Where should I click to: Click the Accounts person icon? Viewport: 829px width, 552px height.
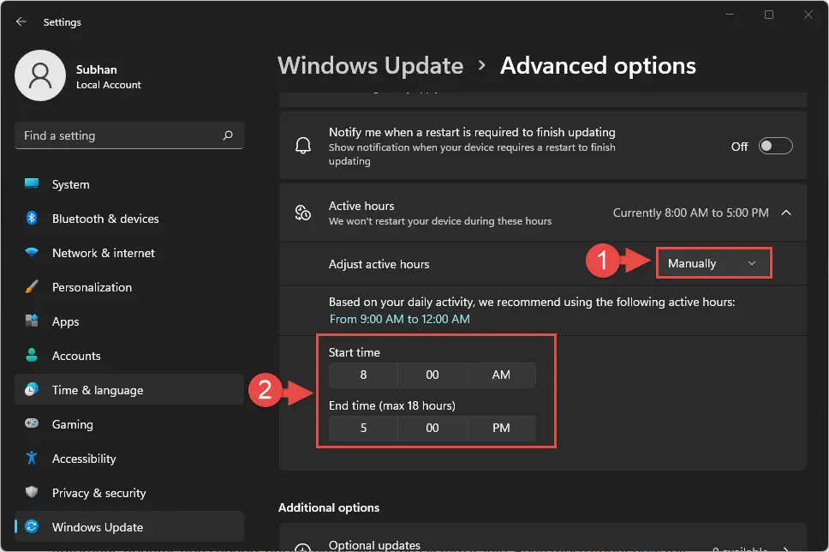point(32,355)
